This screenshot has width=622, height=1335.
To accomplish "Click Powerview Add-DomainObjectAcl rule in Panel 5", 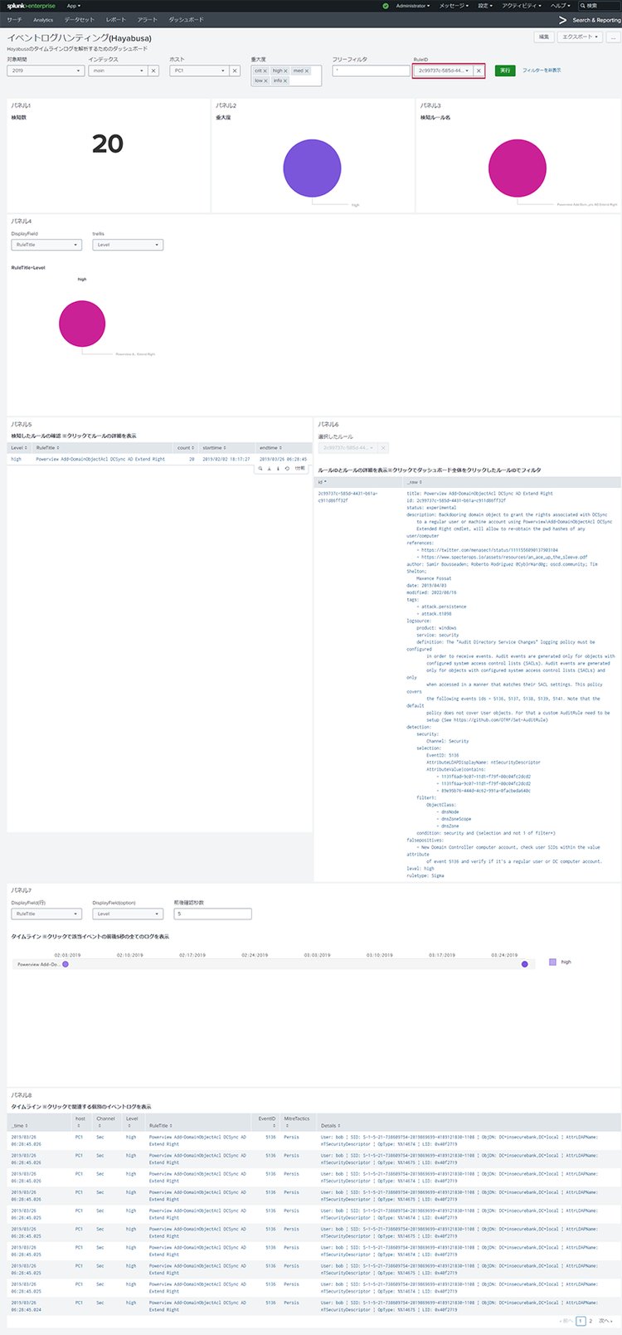I will (100, 459).
